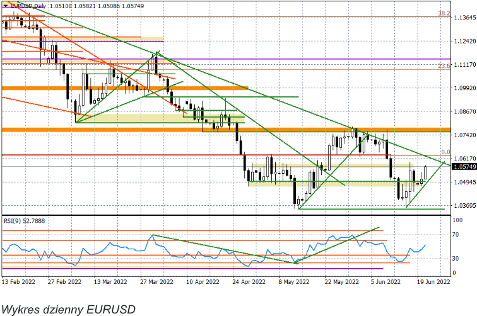Click the 1.03695 price axis value
The width and height of the screenshot is (477, 316).
click(464, 205)
